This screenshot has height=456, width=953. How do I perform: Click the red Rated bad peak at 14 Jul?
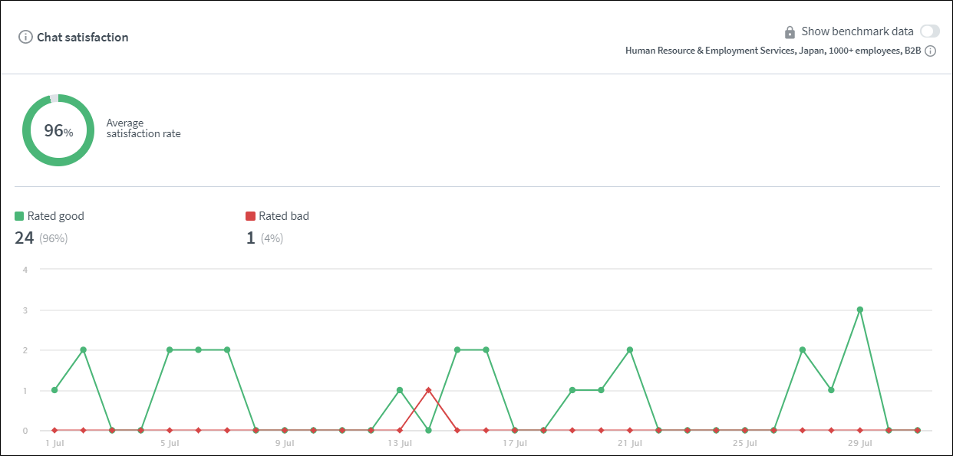(428, 390)
